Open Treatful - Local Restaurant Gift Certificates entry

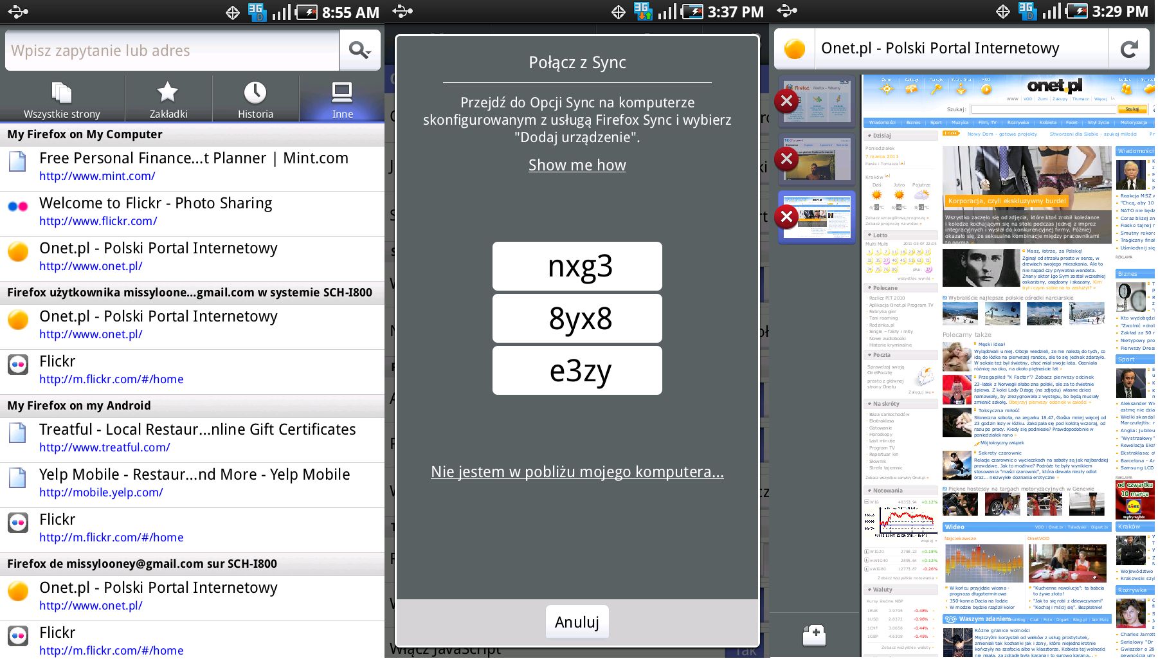tap(192, 440)
